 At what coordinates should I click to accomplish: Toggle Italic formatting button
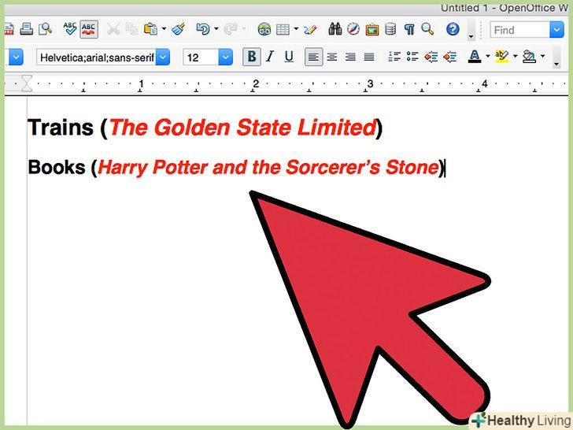[270, 57]
